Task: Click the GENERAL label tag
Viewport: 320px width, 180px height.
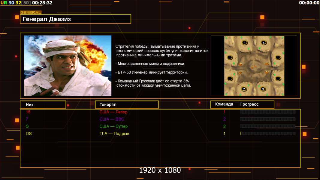Action: (31, 12)
